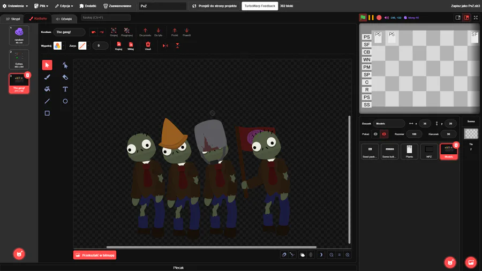Select the Line tool
Image resolution: width=482 pixels, height=271 pixels.
click(x=47, y=101)
